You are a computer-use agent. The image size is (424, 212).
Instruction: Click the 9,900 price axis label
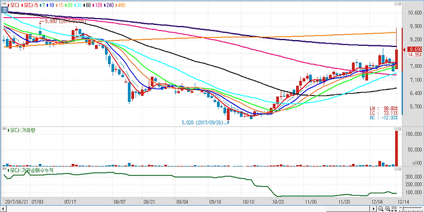[416, 27]
